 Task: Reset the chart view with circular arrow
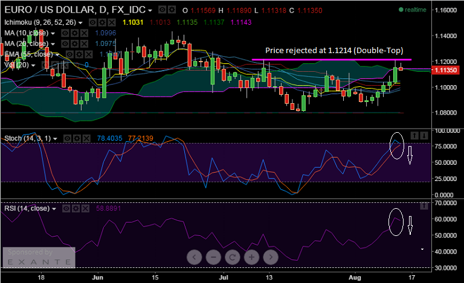click(x=232, y=257)
